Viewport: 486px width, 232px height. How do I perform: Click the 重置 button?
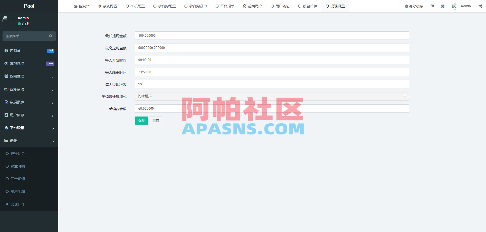(155, 121)
